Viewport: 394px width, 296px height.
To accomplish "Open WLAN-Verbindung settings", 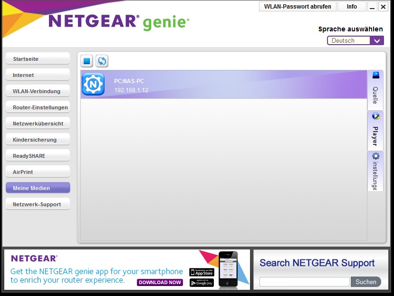I will [x=38, y=91].
